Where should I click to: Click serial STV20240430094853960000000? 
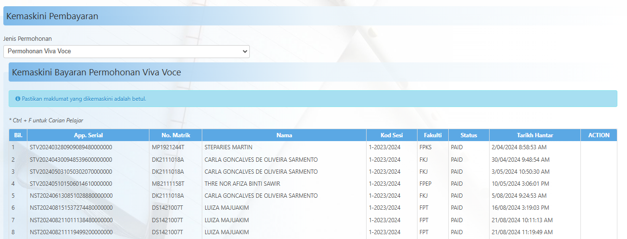coord(71,160)
